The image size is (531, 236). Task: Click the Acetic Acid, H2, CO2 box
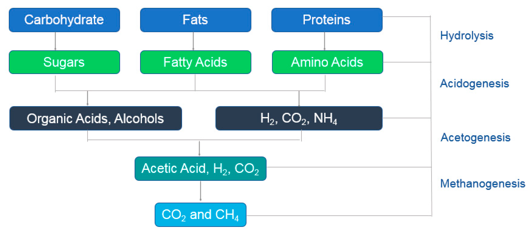pyautogui.click(x=200, y=168)
